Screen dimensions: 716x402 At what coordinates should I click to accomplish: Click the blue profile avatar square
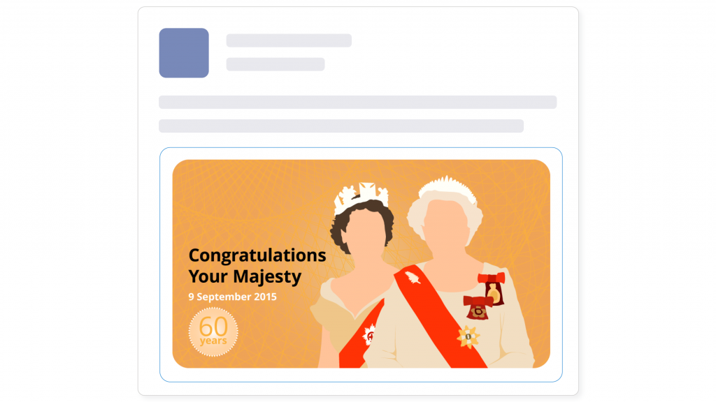point(184,53)
